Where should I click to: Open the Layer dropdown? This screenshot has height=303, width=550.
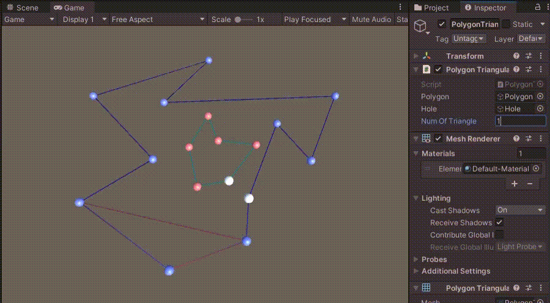click(x=532, y=38)
